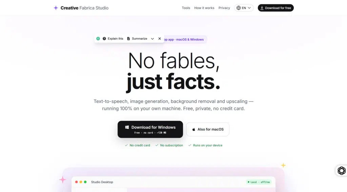This screenshot has width=347, height=192.
Task: Click the green dot in Studio Desktop mockup
Action: [x=85, y=182]
